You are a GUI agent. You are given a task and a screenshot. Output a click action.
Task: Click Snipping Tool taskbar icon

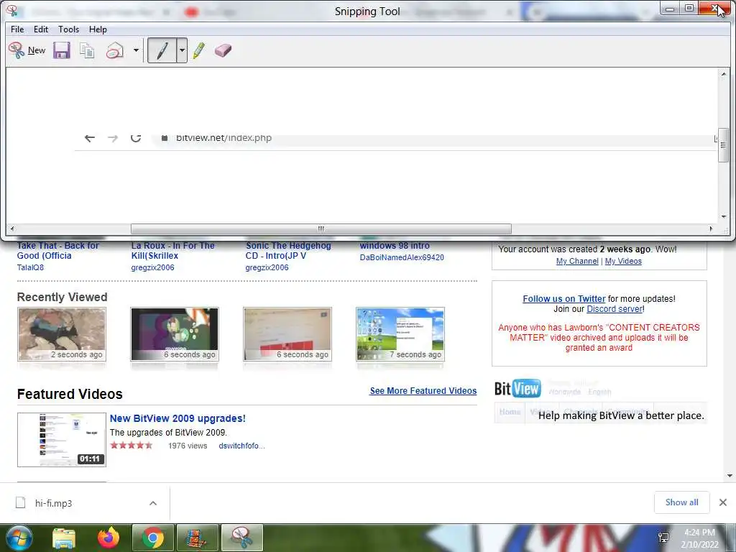tap(241, 538)
